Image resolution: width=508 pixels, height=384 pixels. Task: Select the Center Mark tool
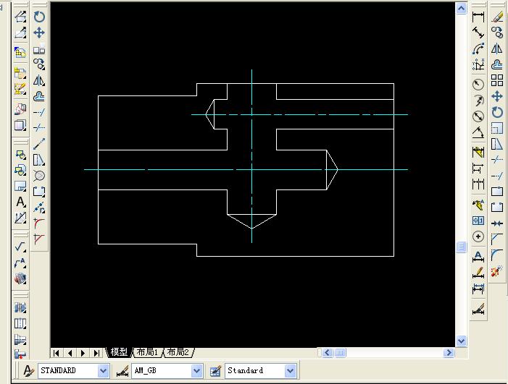click(x=478, y=236)
